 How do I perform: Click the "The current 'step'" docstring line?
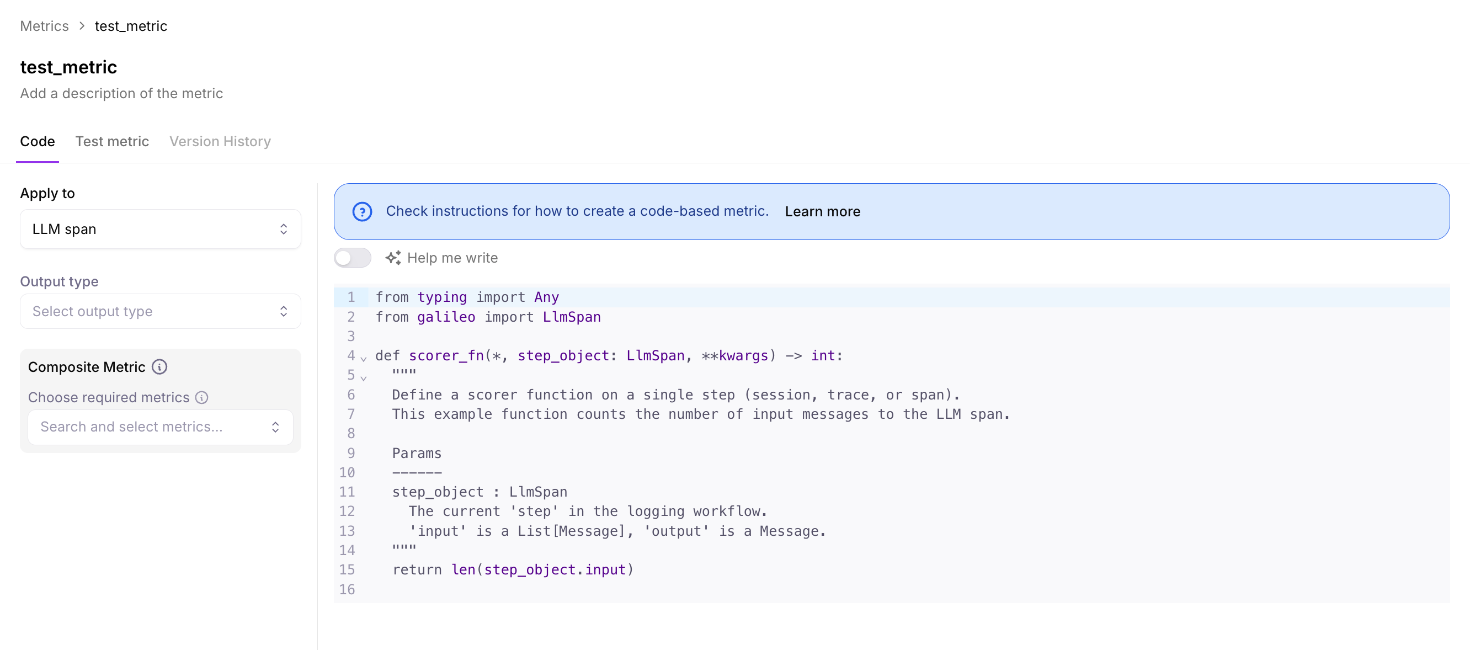pyautogui.click(x=588, y=512)
